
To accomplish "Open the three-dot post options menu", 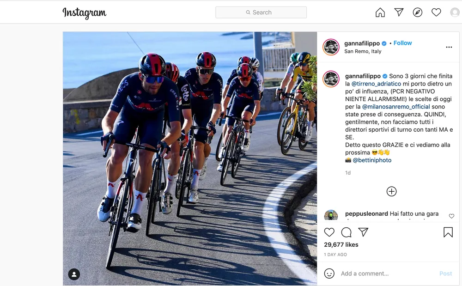I will [449, 47].
